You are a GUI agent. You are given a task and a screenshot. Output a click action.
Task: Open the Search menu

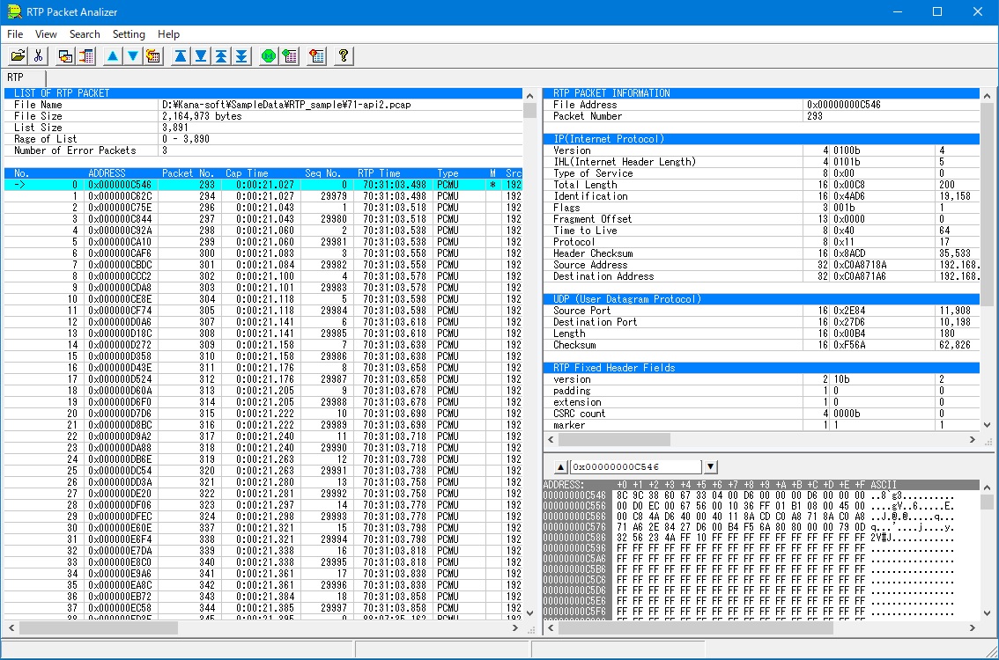85,33
